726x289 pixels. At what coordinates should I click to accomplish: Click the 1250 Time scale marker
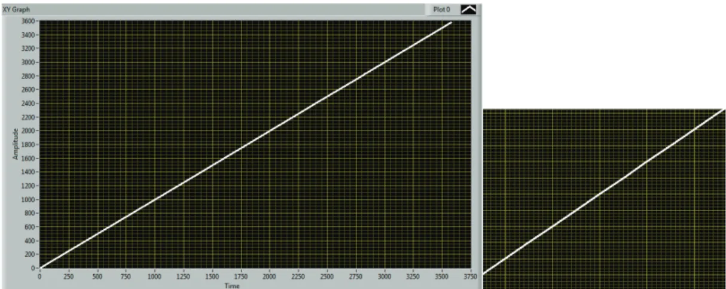point(183,278)
